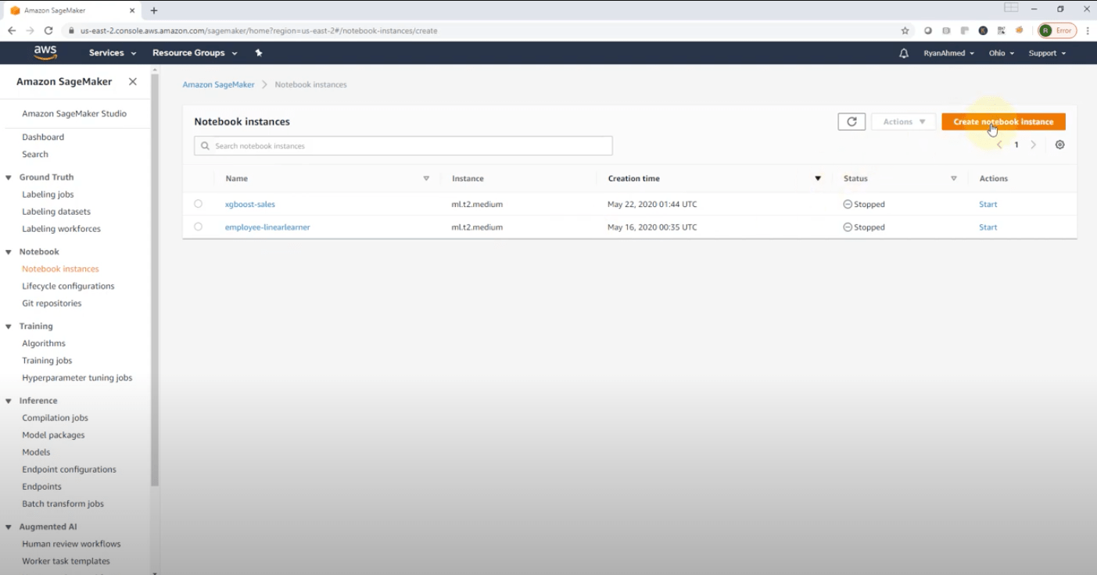Collapse the Notebook section
This screenshot has height=575, width=1097.
coord(9,252)
